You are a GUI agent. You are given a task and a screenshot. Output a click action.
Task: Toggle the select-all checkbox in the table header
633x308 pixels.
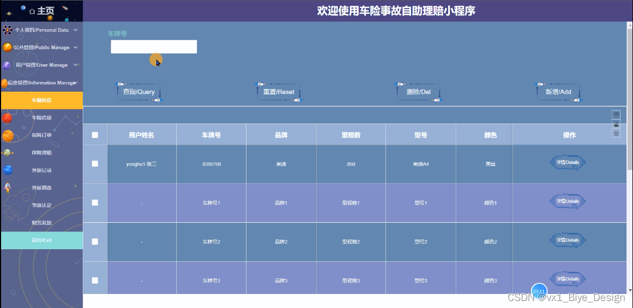click(x=95, y=135)
